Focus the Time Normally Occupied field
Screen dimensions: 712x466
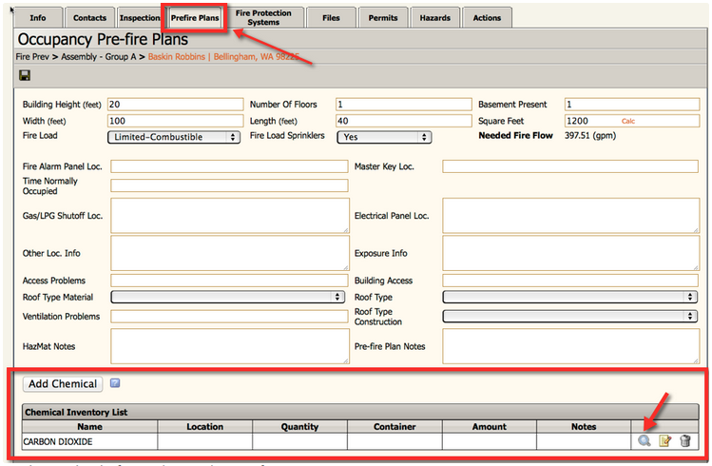229,185
